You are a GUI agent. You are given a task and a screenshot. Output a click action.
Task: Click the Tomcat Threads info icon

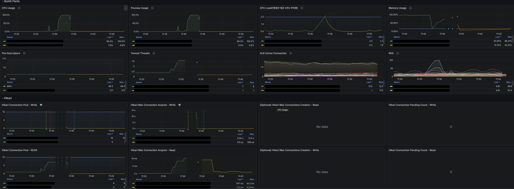click(154, 53)
